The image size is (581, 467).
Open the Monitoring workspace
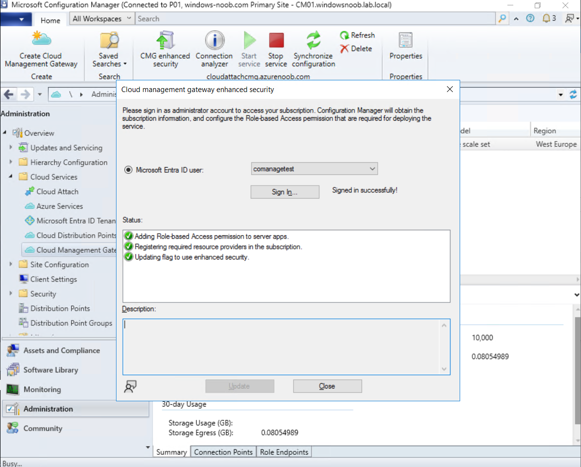tap(76, 389)
